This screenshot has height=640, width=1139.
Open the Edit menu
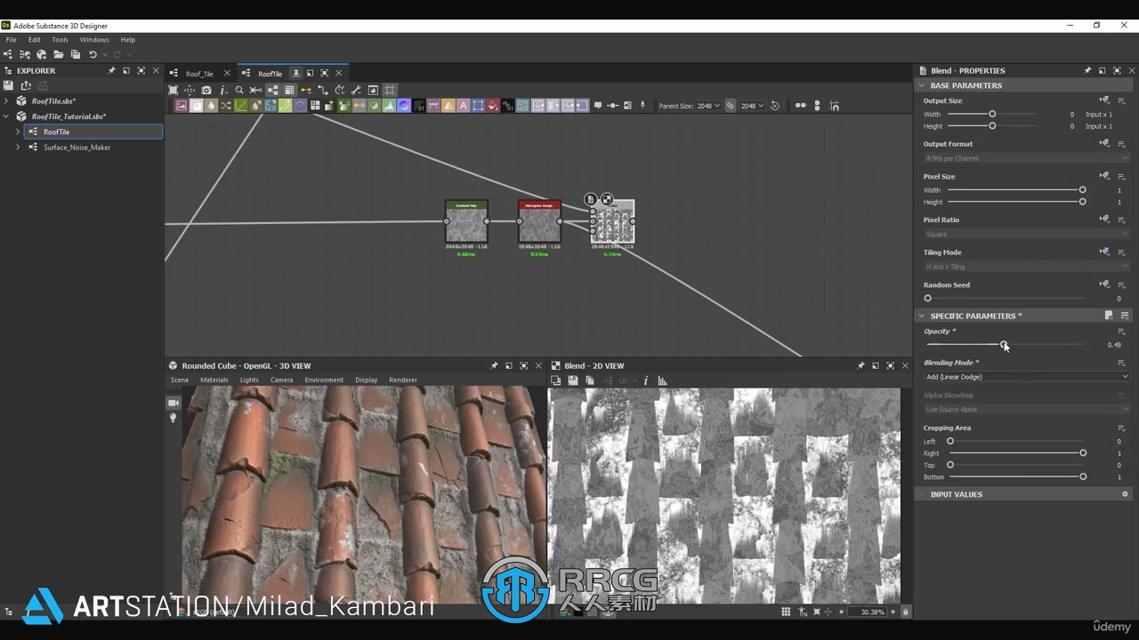(x=34, y=39)
